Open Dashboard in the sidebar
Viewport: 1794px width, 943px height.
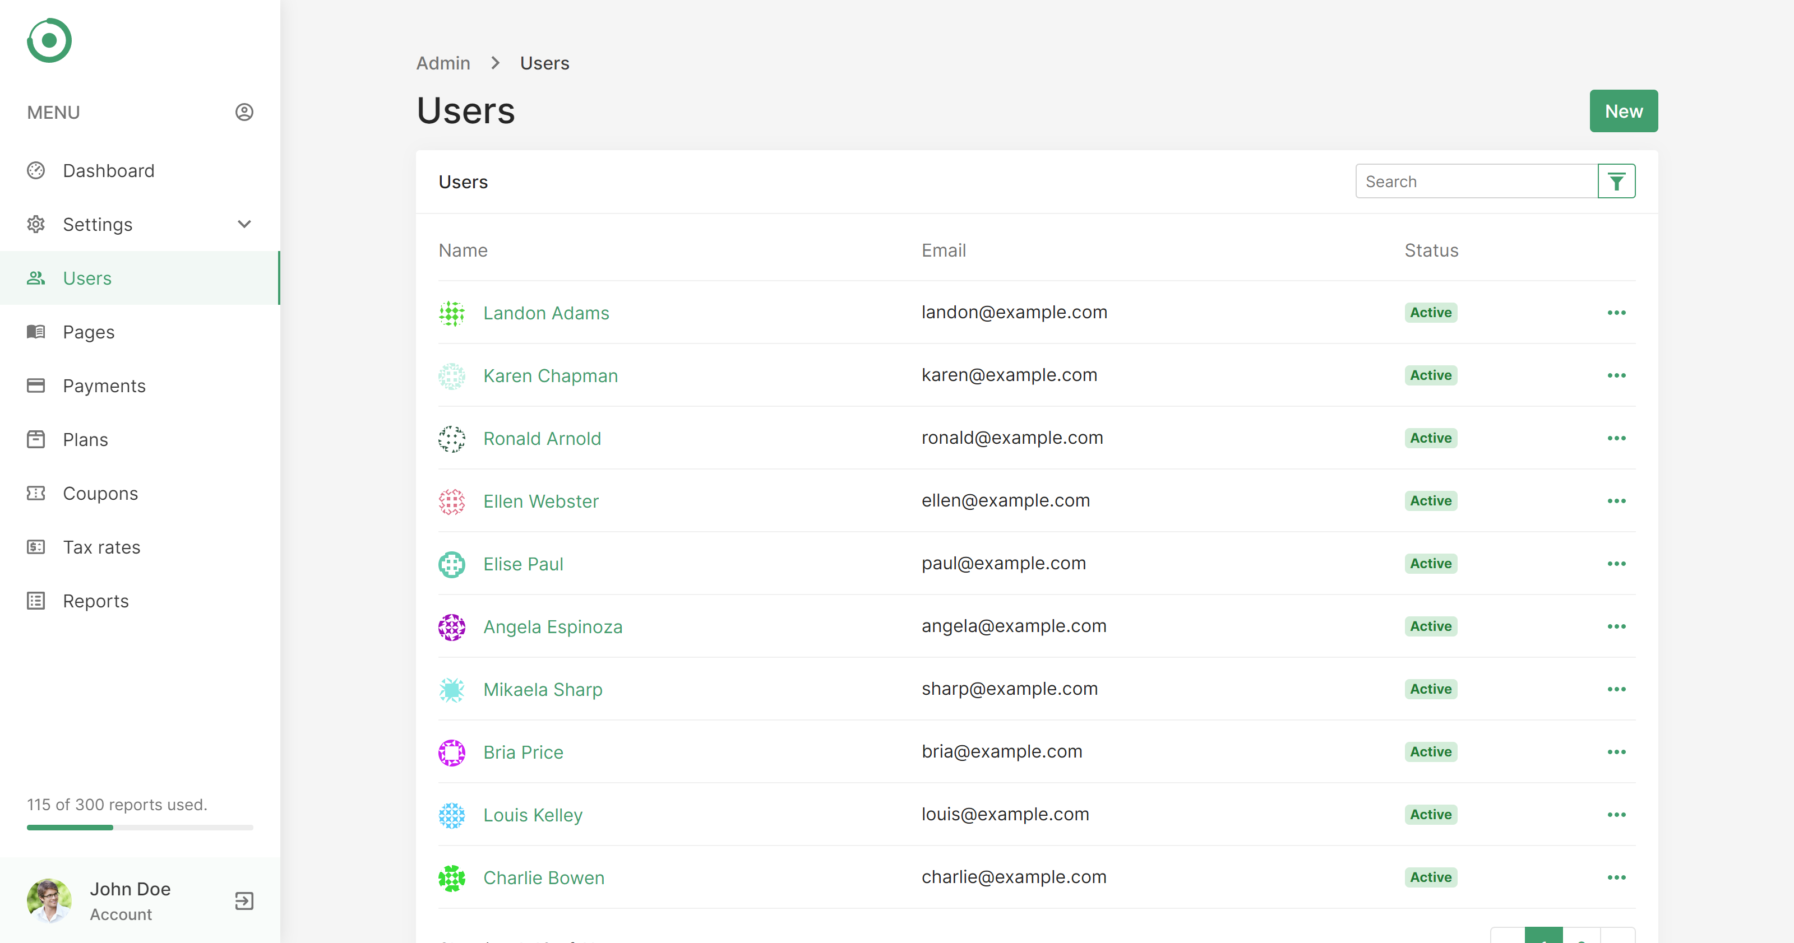coord(140,170)
